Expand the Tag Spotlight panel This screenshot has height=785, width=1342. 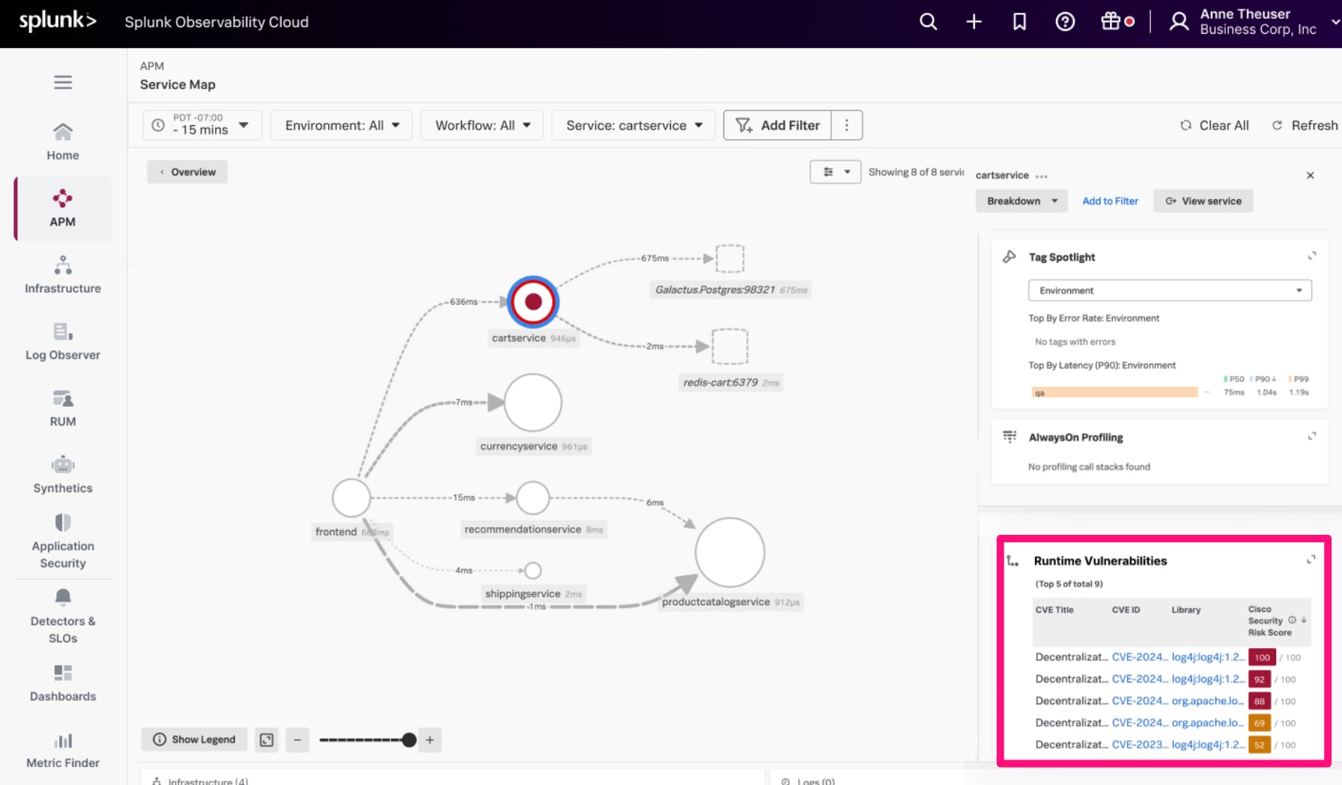click(x=1311, y=256)
